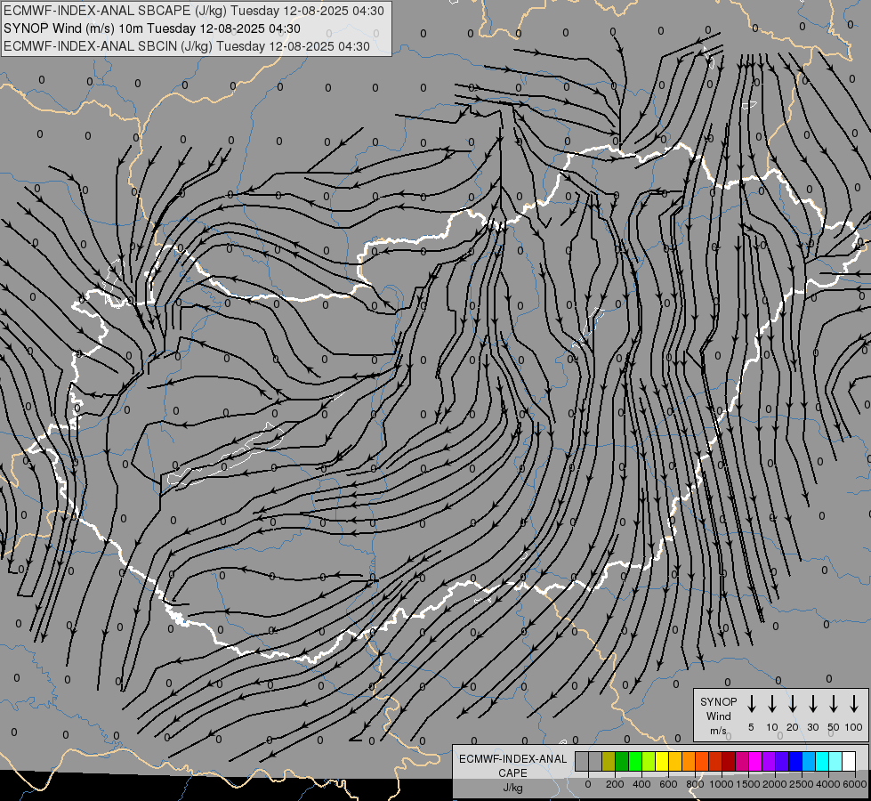Click the dark green CAPE legend swatch
871x801 pixels.
[x=622, y=761]
